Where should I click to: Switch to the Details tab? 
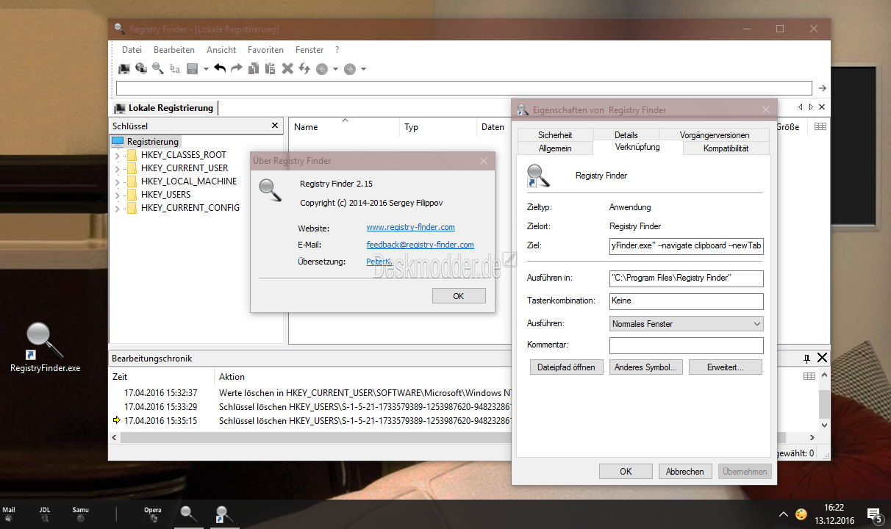coord(626,135)
